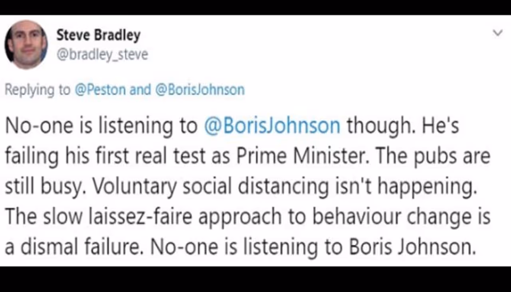The width and height of the screenshot is (511, 292).
Task: Open @Peston in the replying-to line
Action: [99, 90]
